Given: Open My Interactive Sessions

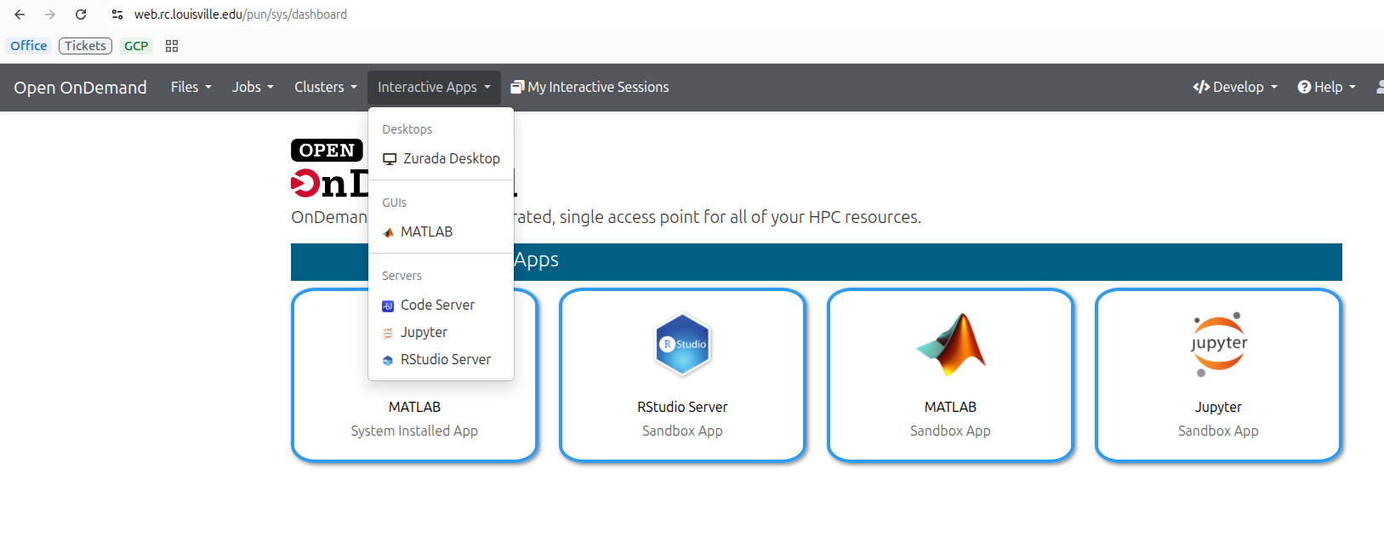Looking at the screenshot, I should coord(589,87).
